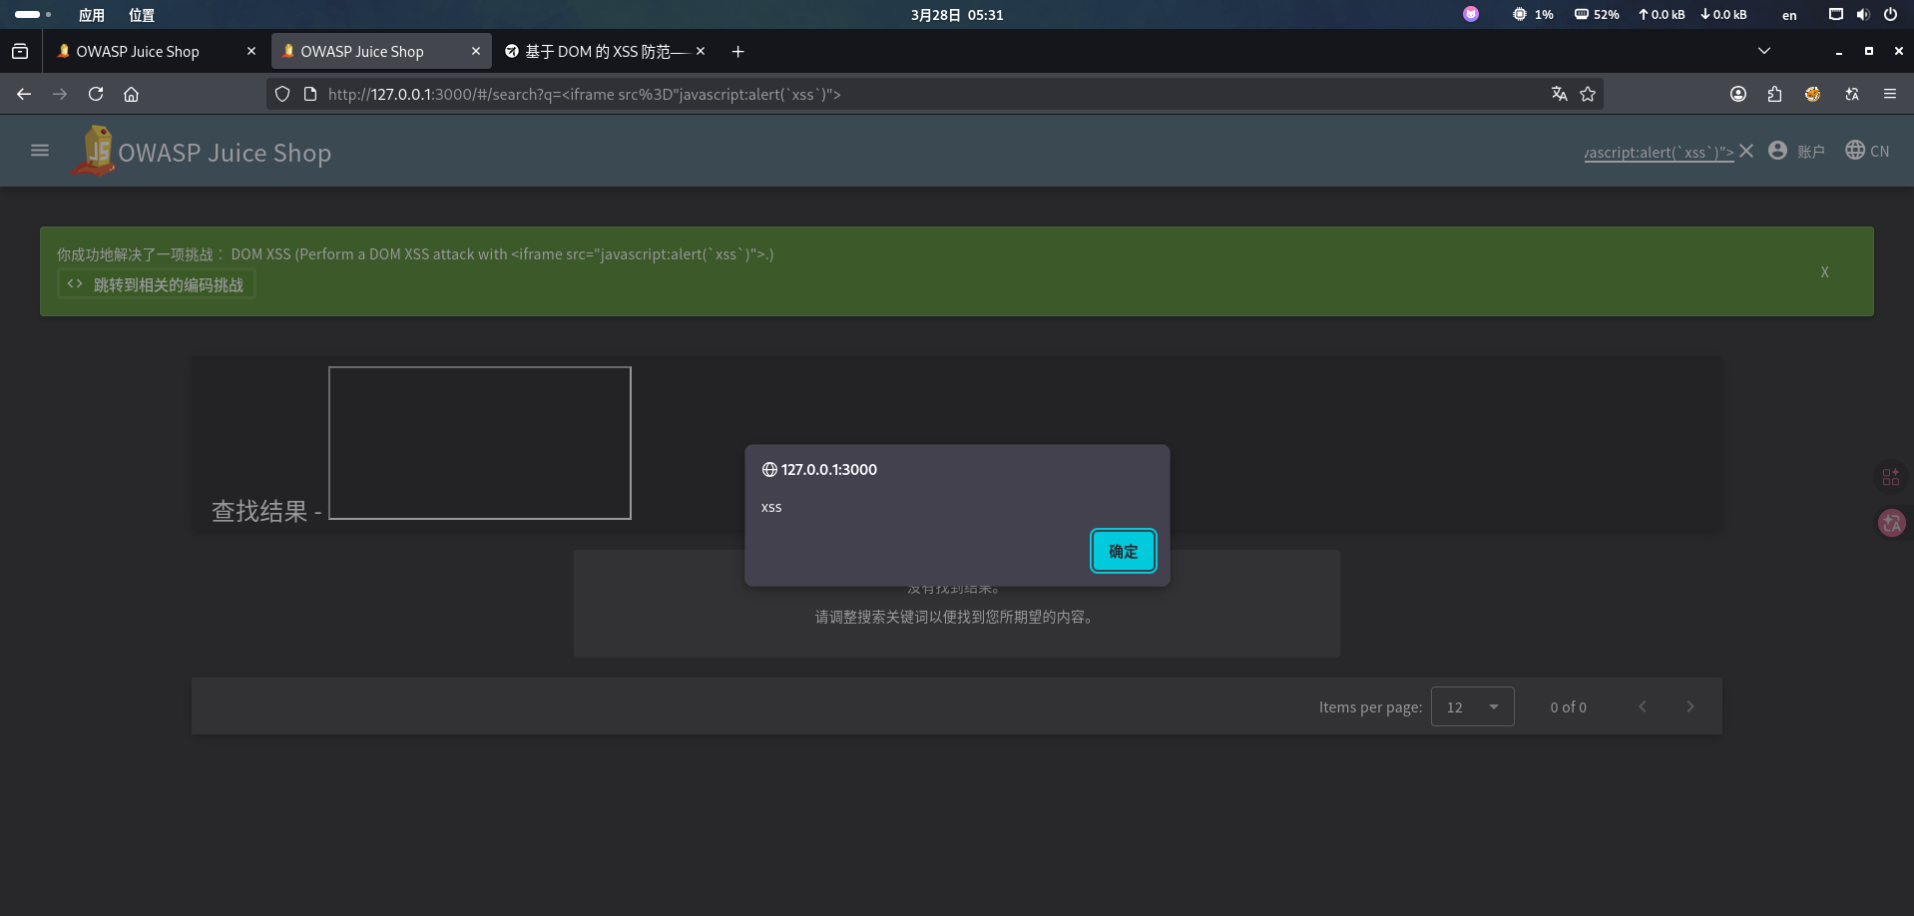The image size is (1914, 916).
Task: Click the Firefox view tab-manager icon
Action: 20,51
